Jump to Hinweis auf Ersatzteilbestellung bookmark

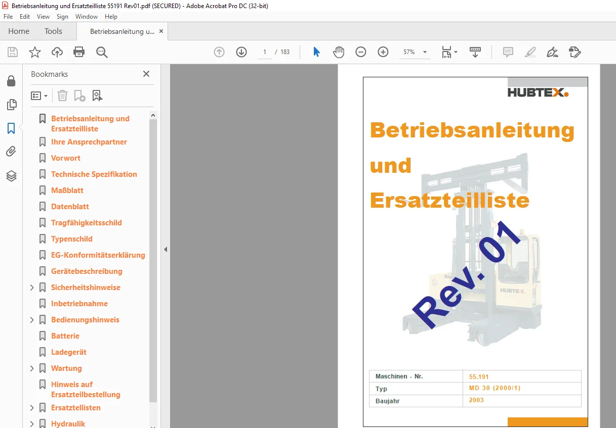[x=86, y=390]
